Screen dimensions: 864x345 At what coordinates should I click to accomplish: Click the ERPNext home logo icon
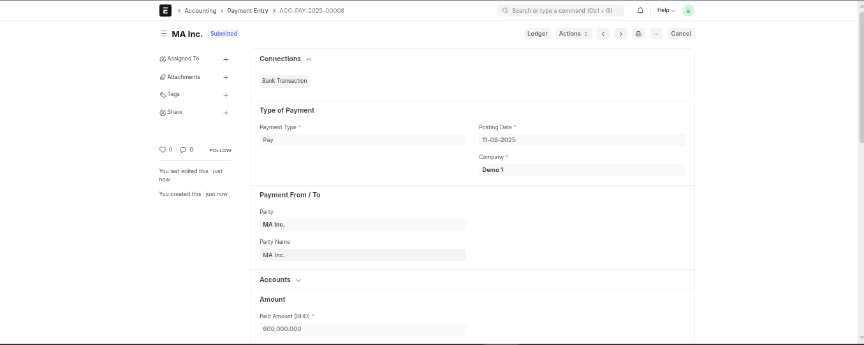(165, 10)
